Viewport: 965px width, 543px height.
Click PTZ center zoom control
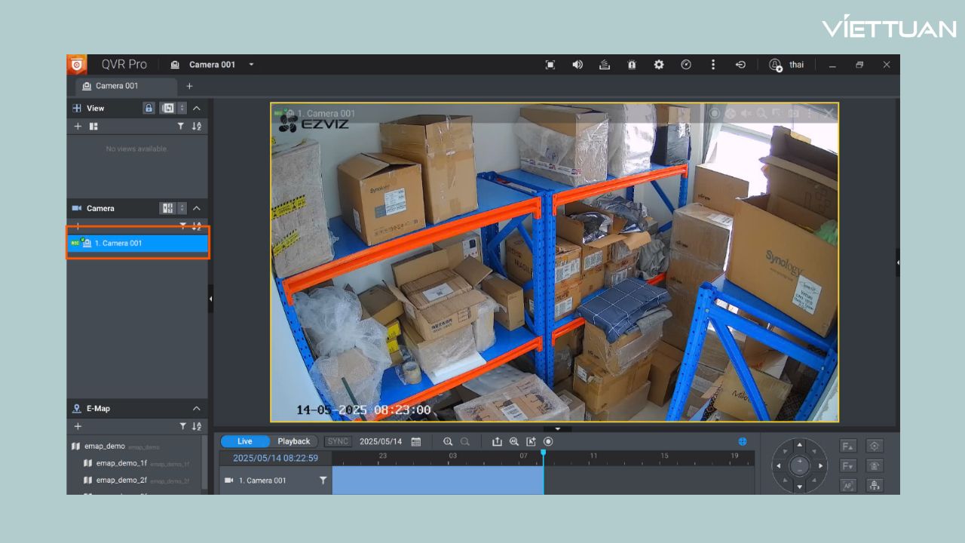(800, 466)
